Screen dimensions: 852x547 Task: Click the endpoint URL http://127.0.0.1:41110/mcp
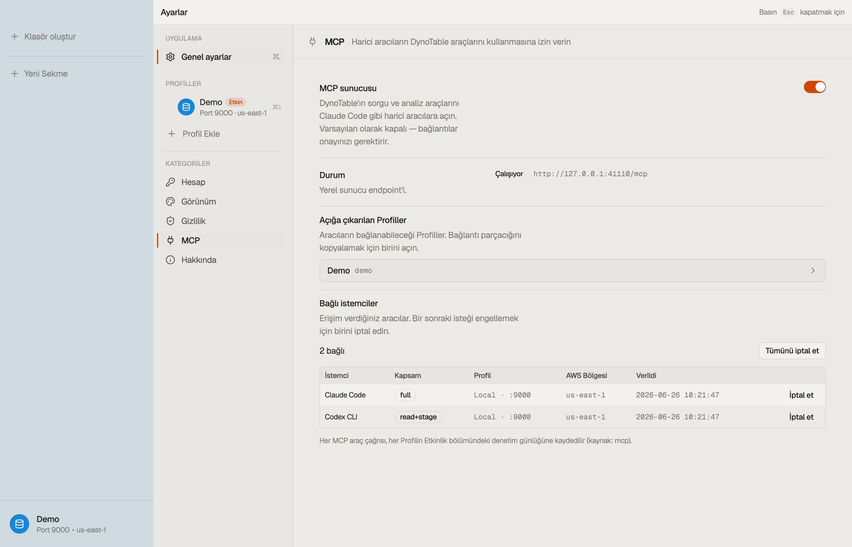pos(590,174)
